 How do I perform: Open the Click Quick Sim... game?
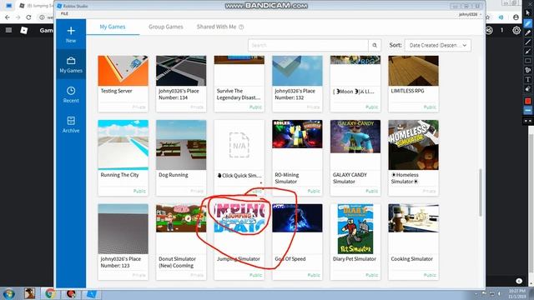(239, 157)
